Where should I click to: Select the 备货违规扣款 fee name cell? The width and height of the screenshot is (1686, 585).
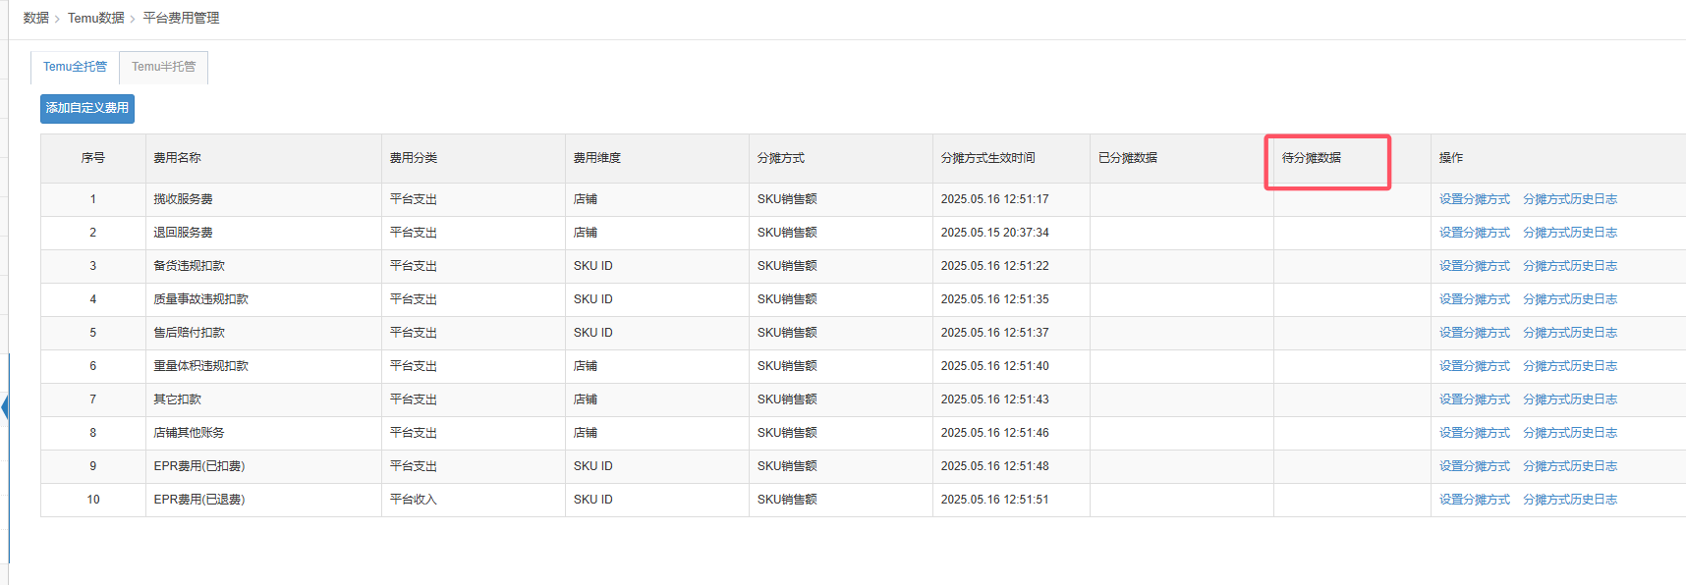pyautogui.click(x=263, y=266)
